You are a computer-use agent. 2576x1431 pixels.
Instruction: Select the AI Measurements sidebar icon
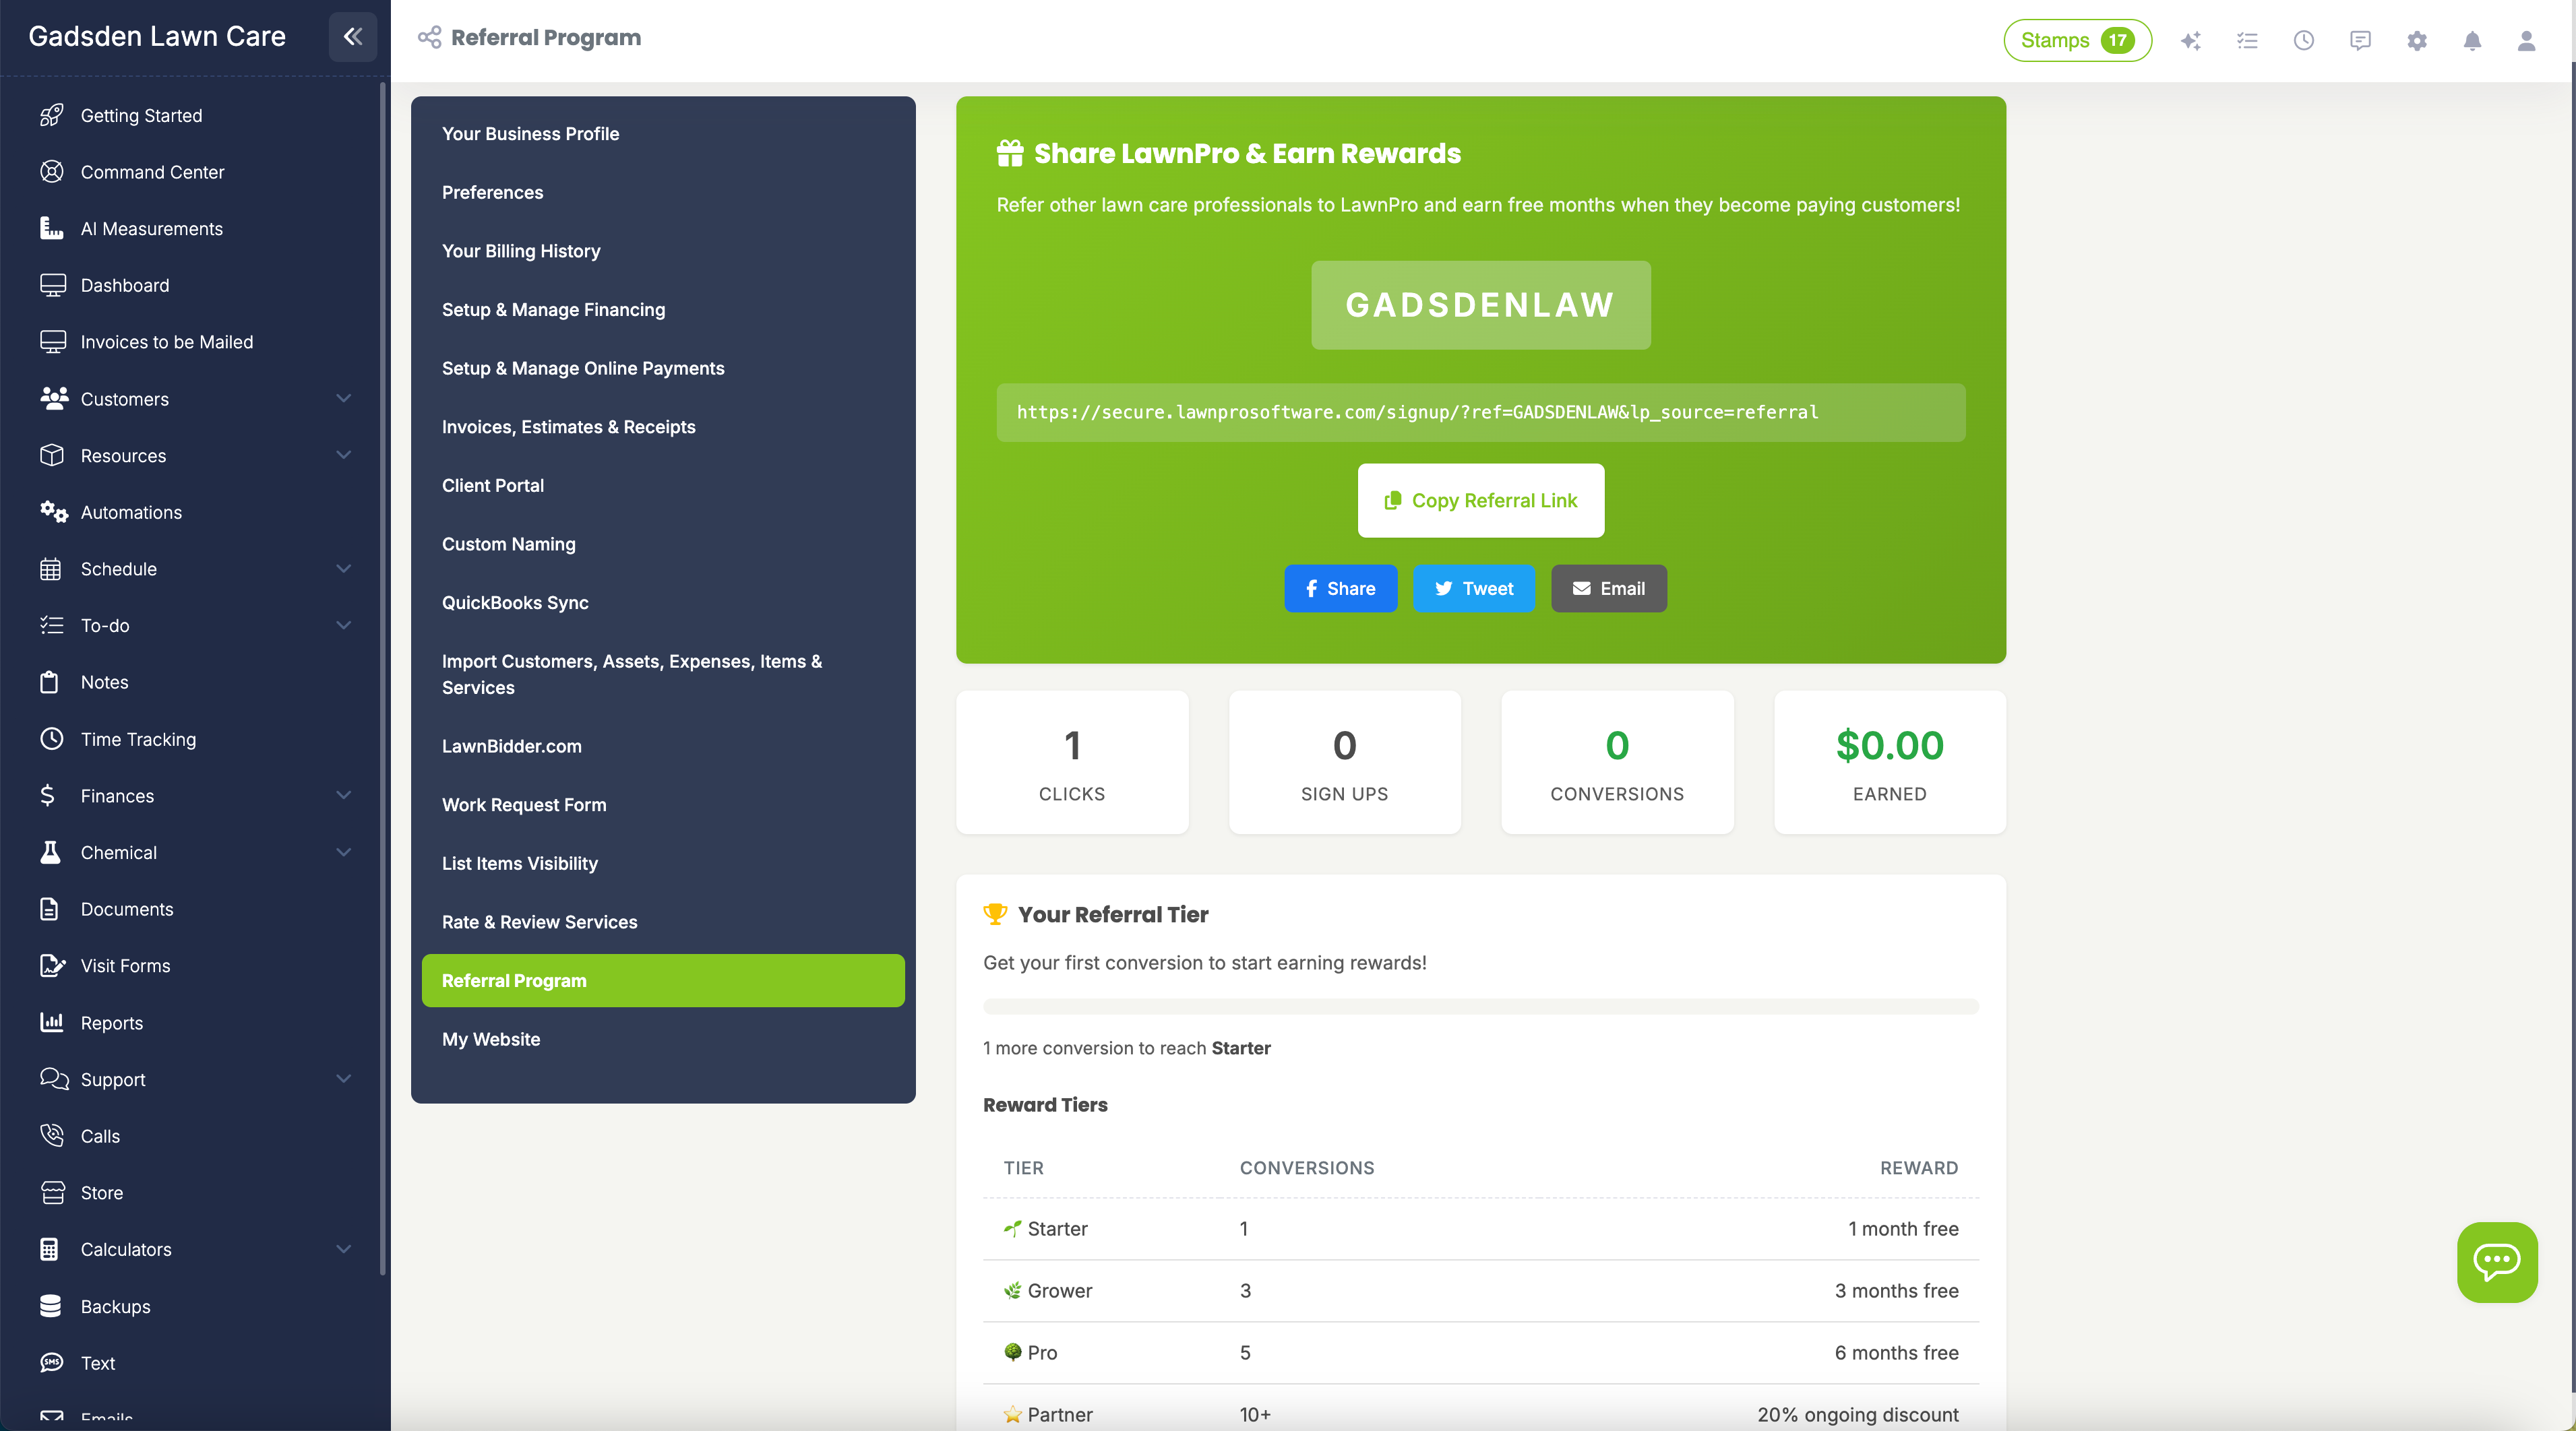pos(53,228)
